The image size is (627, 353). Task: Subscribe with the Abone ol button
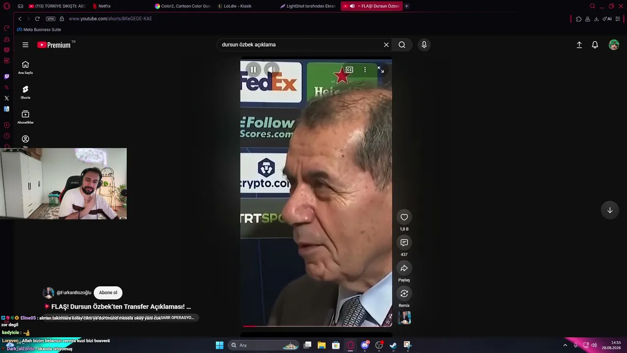[108, 293]
